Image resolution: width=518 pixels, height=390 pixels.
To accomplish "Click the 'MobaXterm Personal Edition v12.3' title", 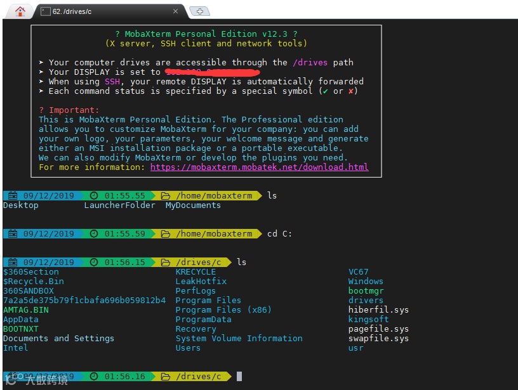I will 206,34.
